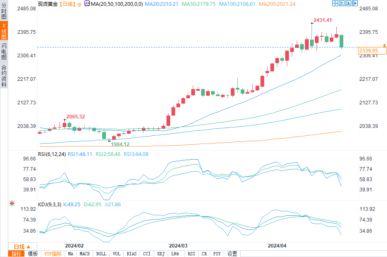Open the MA indicator chart icon
This screenshot has width=387, height=257.
87,4
